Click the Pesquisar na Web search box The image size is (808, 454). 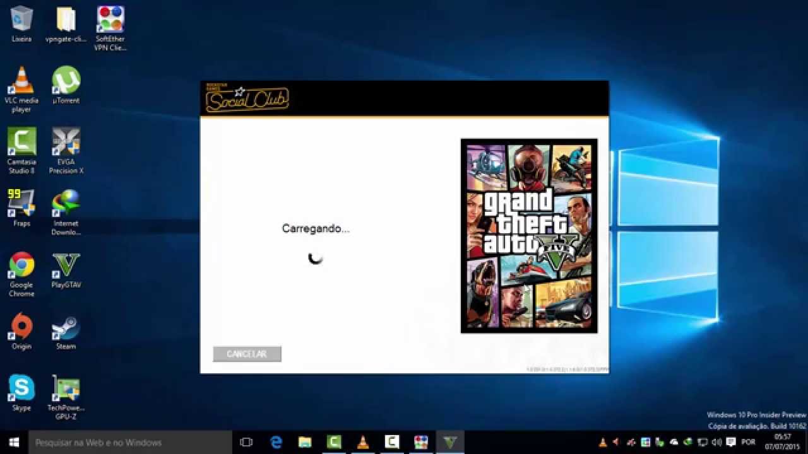point(130,442)
